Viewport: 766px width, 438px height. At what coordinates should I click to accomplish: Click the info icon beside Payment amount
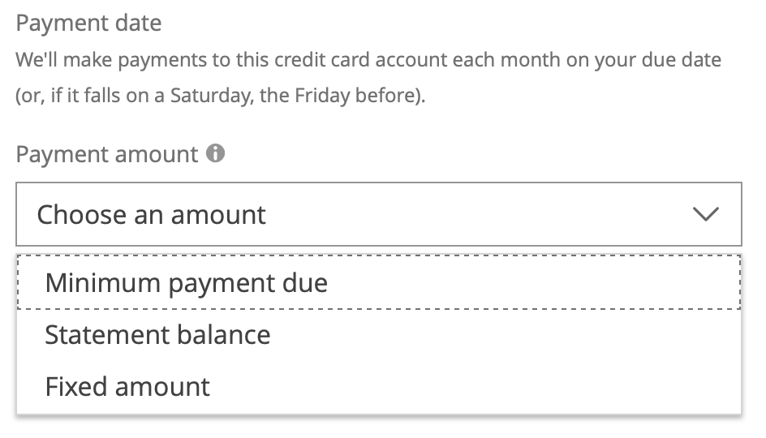tap(215, 153)
